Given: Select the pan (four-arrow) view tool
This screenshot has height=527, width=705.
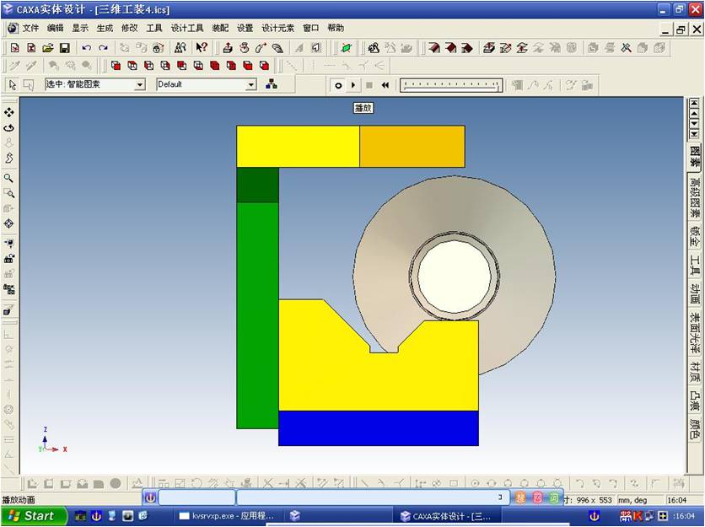Looking at the screenshot, I should pos(9,112).
